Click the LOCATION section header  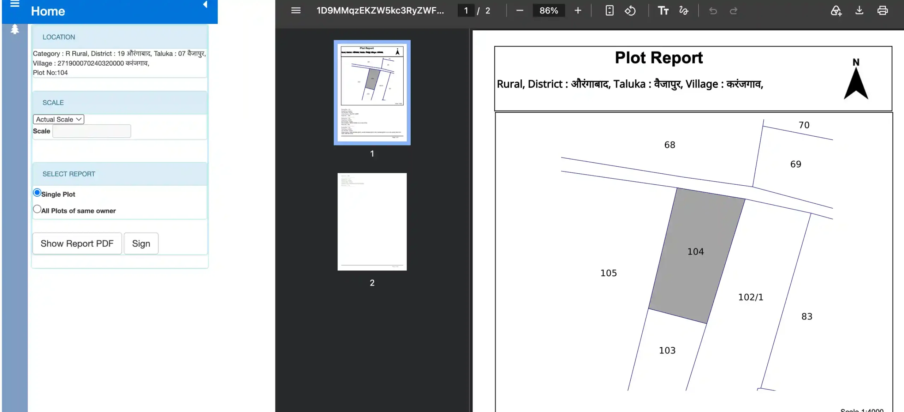tap(120, 37)
